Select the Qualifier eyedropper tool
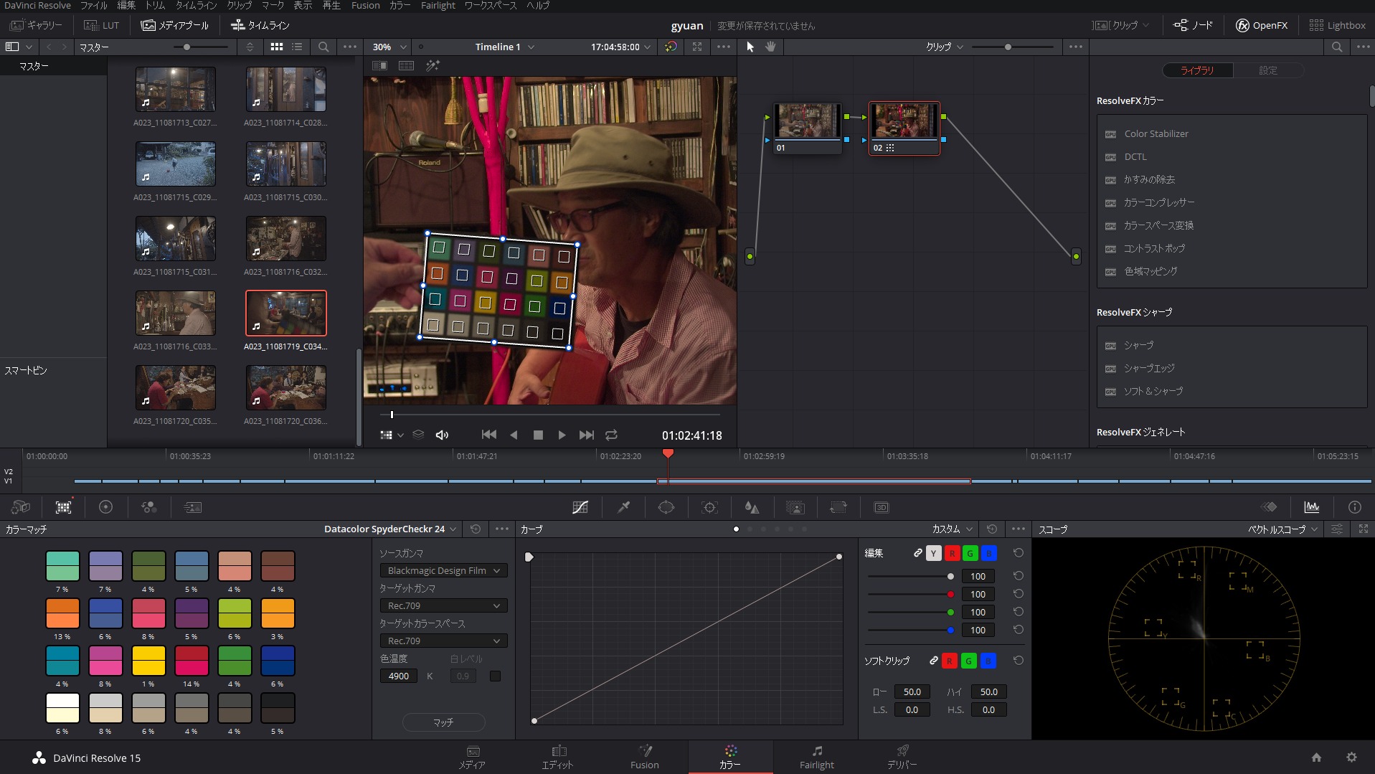Screen dimensions: 1375x774 point(623,507)
